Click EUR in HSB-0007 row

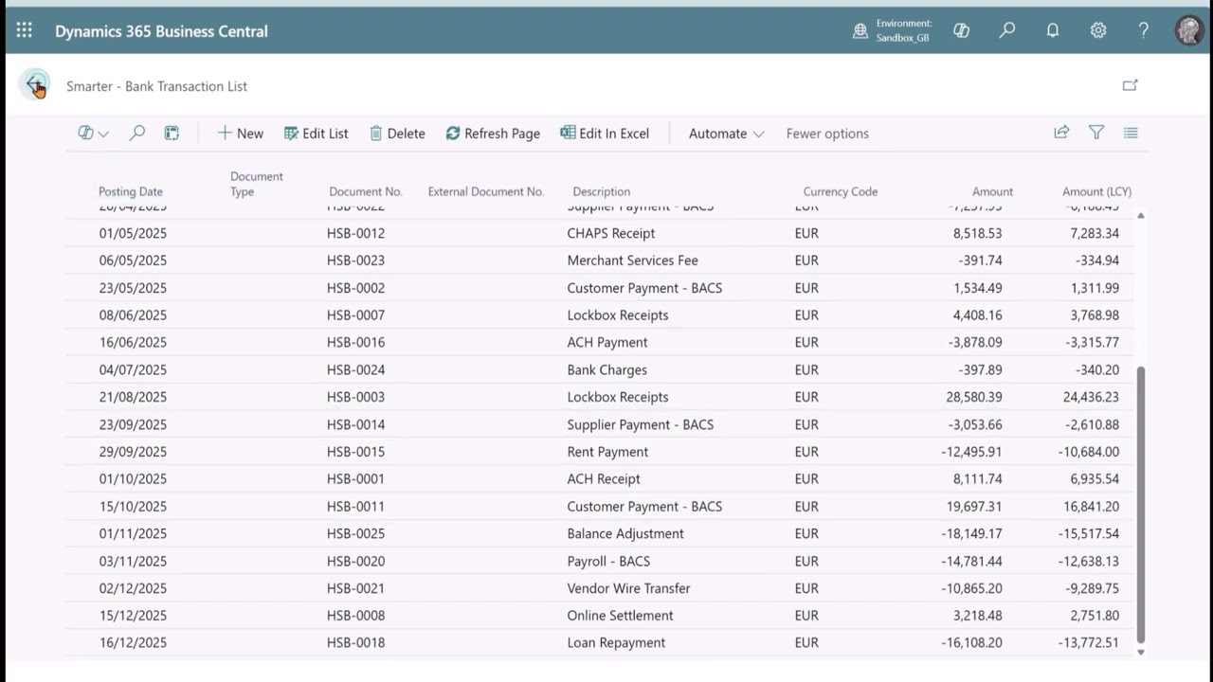pyautogui.click(x=806, y=315)
